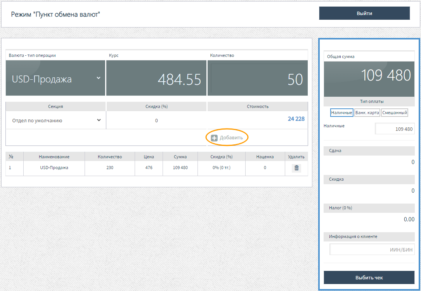
Task: Click the Цена column header
Action: pos(149,157)
